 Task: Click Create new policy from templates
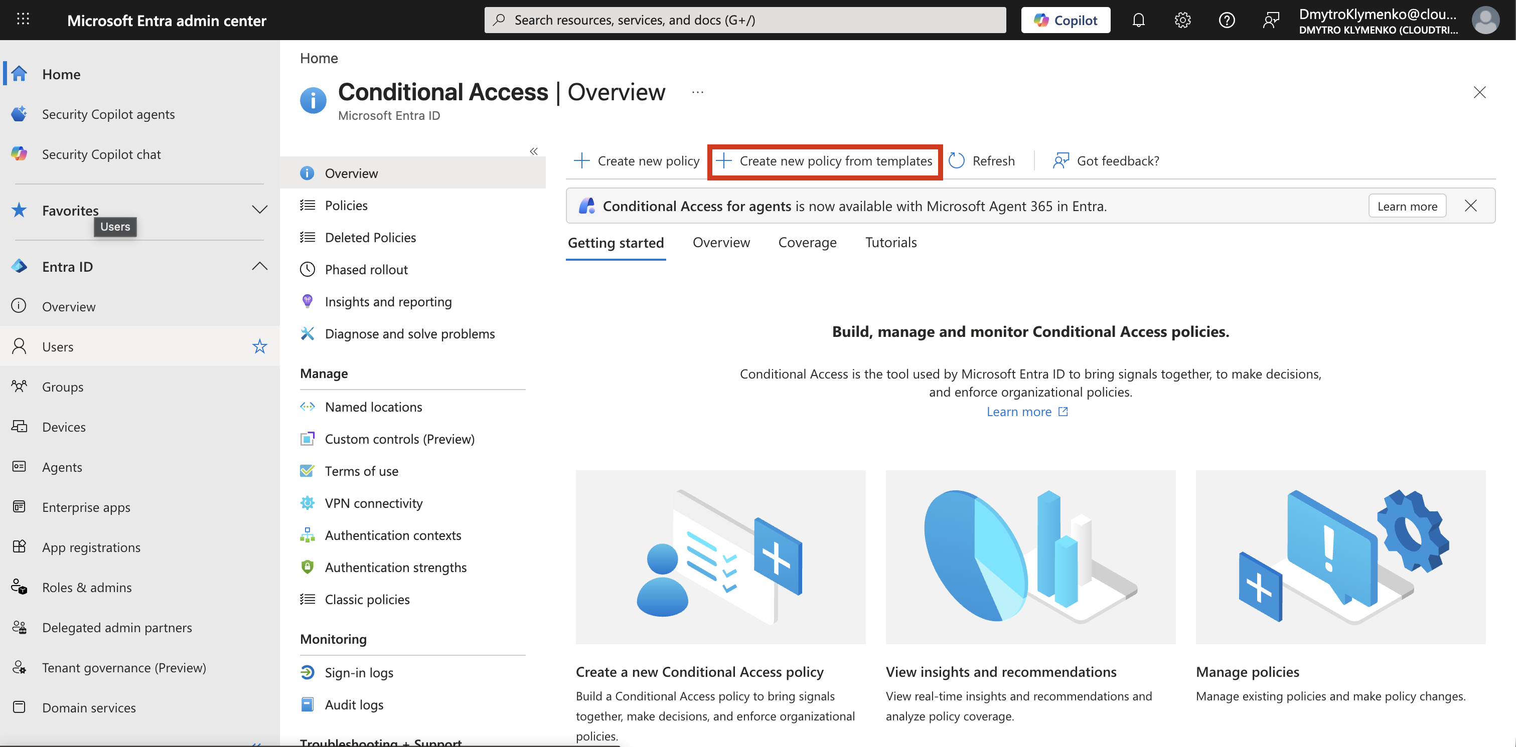tap(825, 160)
